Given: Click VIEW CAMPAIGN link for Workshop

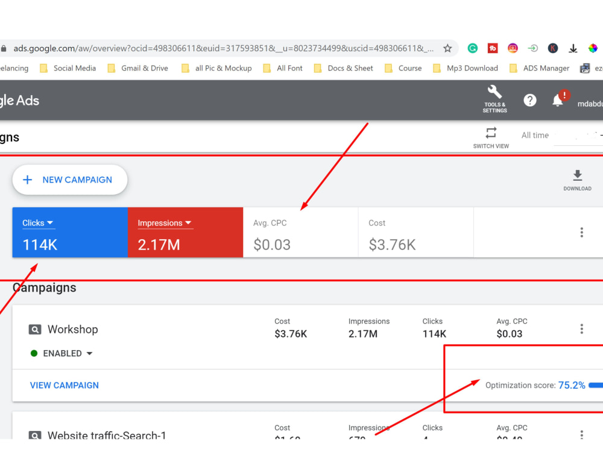Looking at the screenshot, I should click(65, 385).
